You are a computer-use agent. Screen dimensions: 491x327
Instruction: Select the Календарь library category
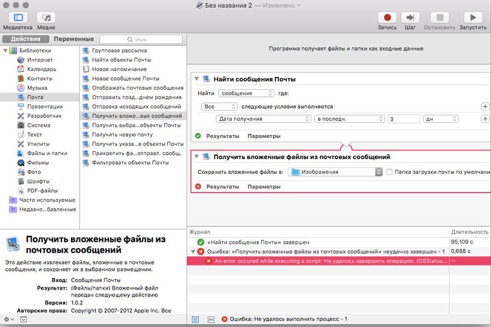click(x=41, y=69)
